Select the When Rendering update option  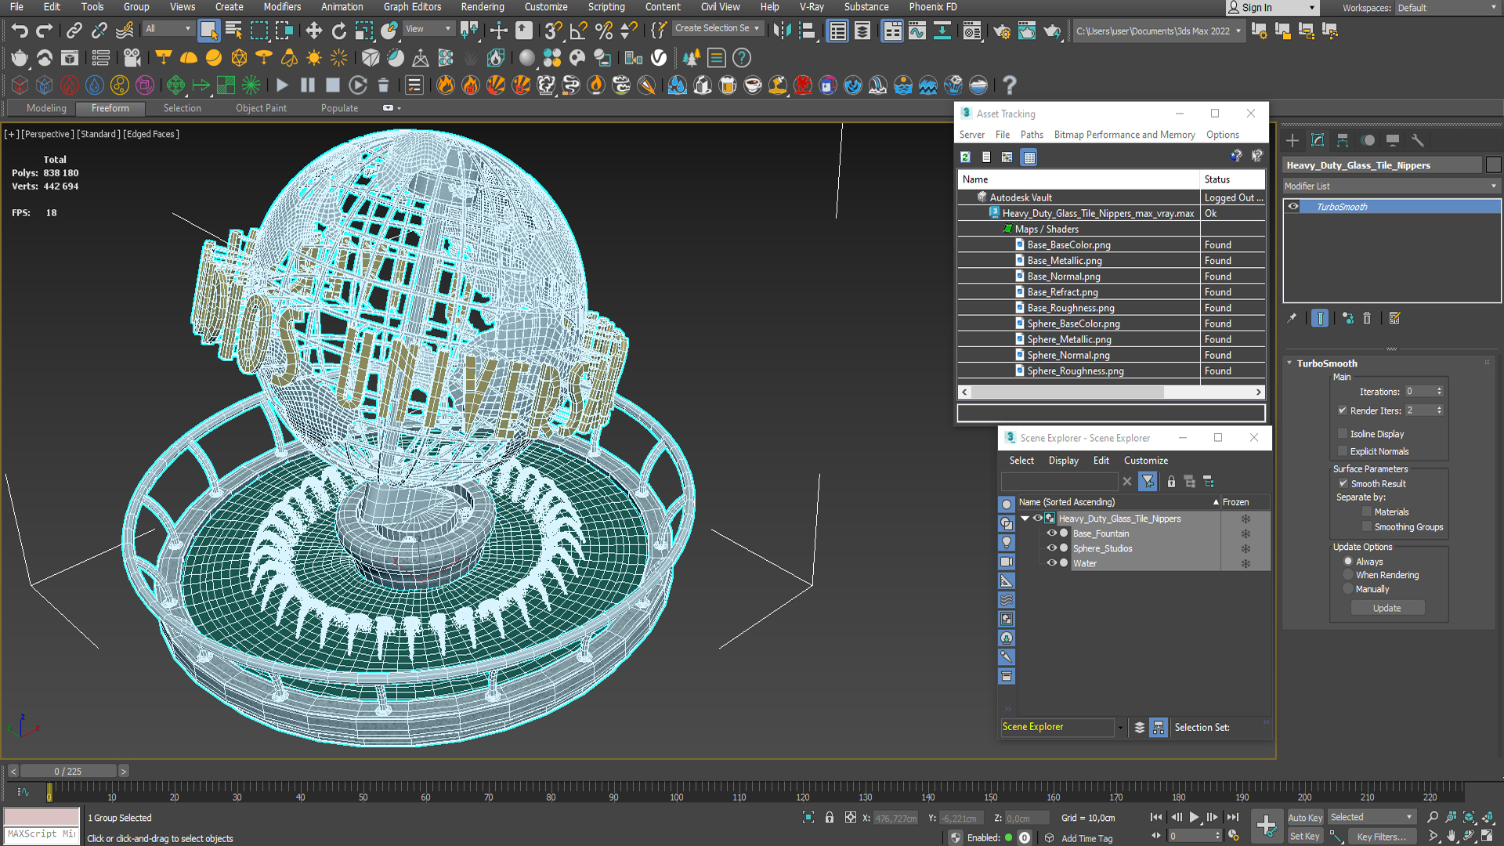[x=1348, y=575]
